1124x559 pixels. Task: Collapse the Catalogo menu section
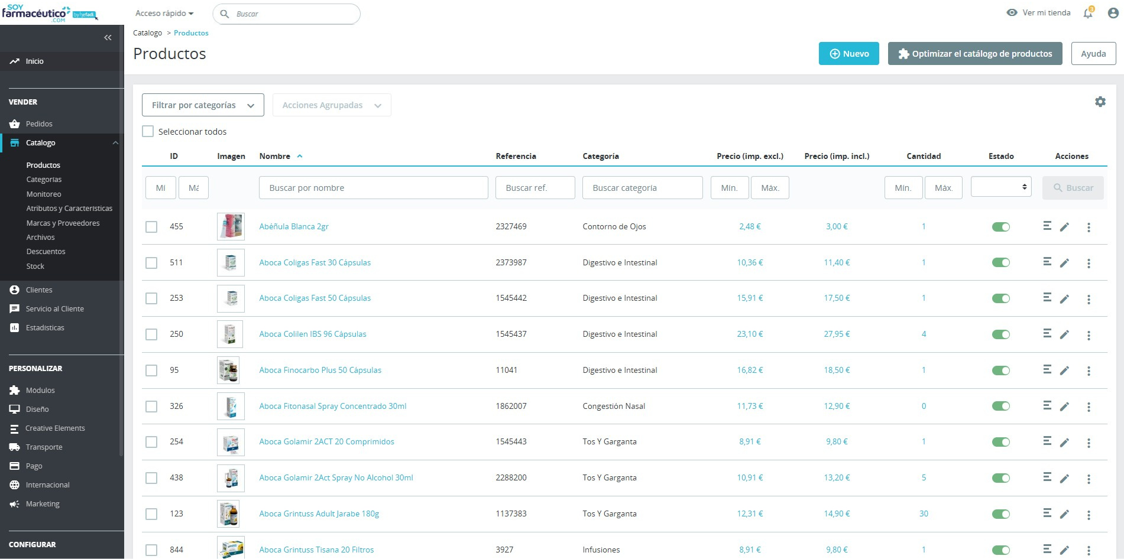point(115,142)
